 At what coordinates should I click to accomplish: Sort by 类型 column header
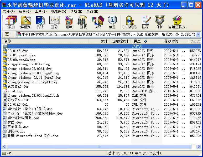pyautogui.click(x=146, y=41)
